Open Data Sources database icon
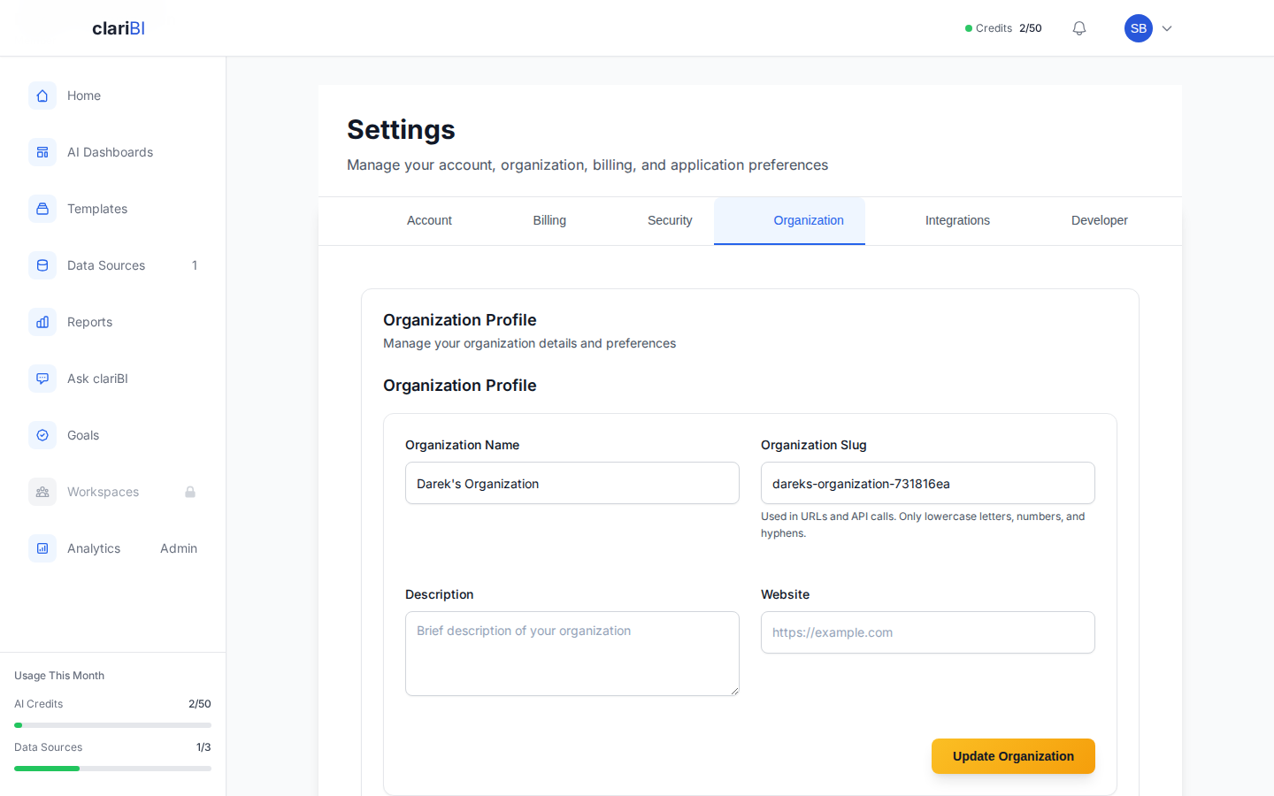Image resolution: width=1274 pixels, height=796 pixels. click(x=42, y=265)
